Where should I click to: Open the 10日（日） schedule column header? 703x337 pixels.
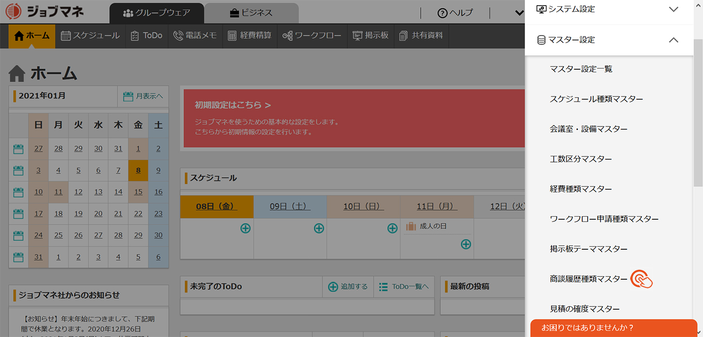click(x=363, y=206)
